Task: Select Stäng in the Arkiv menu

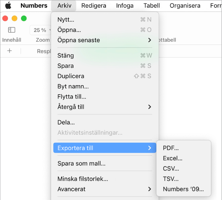Action: pyautogui.click(x=105, y=55)
